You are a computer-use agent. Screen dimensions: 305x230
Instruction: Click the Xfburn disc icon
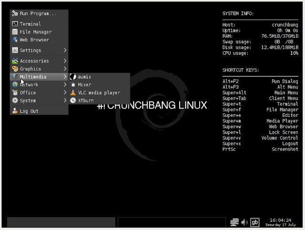point(73,101)
